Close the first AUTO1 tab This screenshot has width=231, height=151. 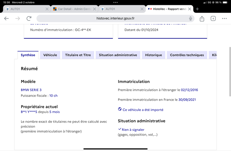[x=47, y=9]
